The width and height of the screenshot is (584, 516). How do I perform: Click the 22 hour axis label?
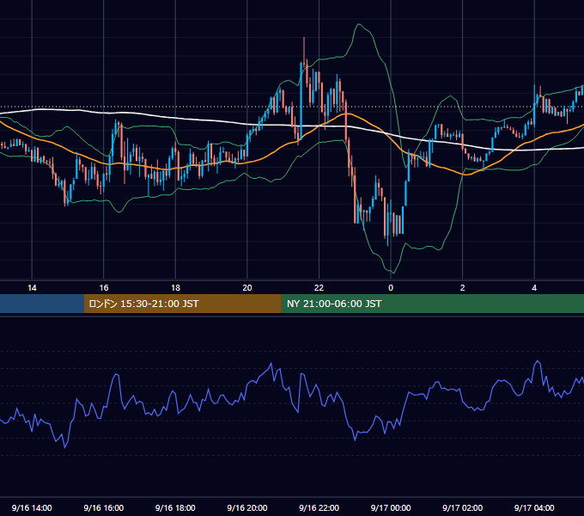coord(319,288)
